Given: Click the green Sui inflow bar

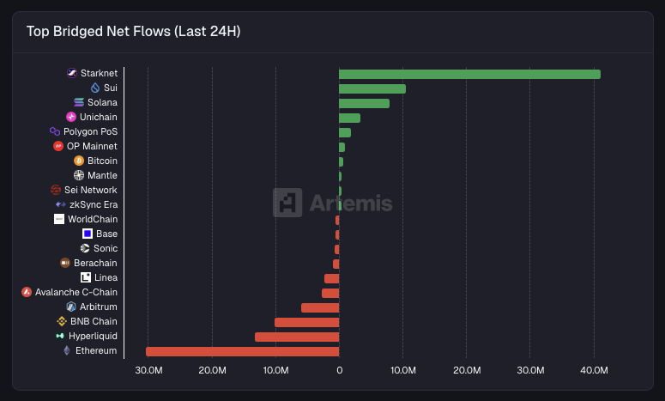Looking at the screenshot, I should 372,88.
